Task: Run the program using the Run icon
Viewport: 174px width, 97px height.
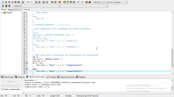Action: tap(68, 2)
